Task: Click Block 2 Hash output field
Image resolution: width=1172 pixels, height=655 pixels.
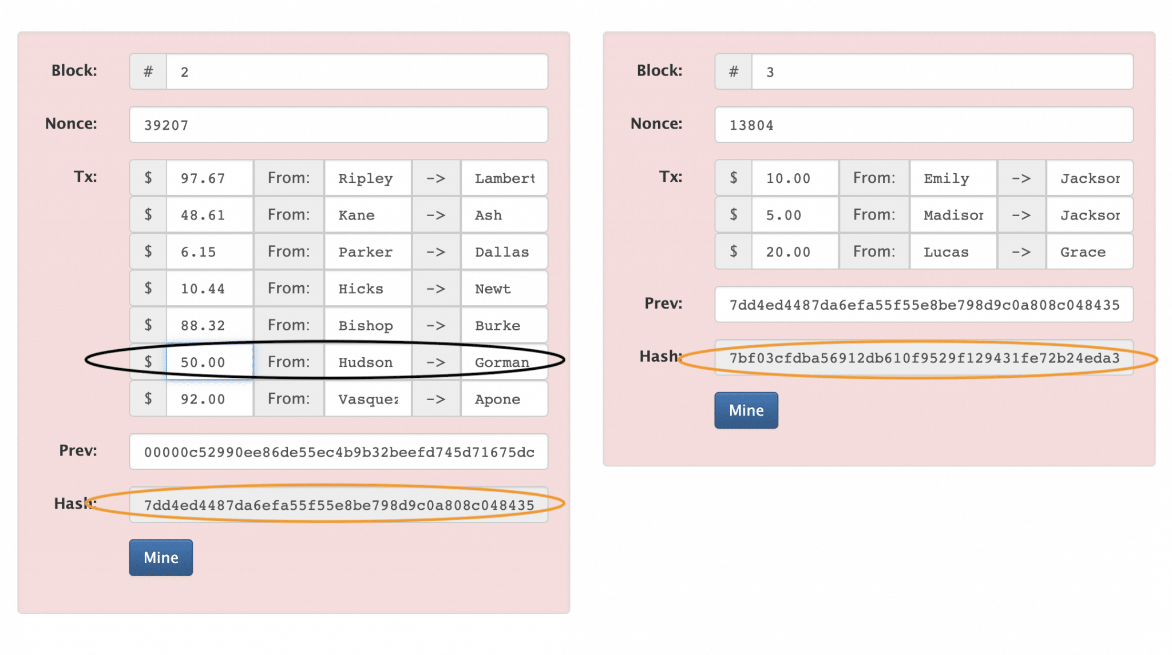Action: tap(338, 505)
